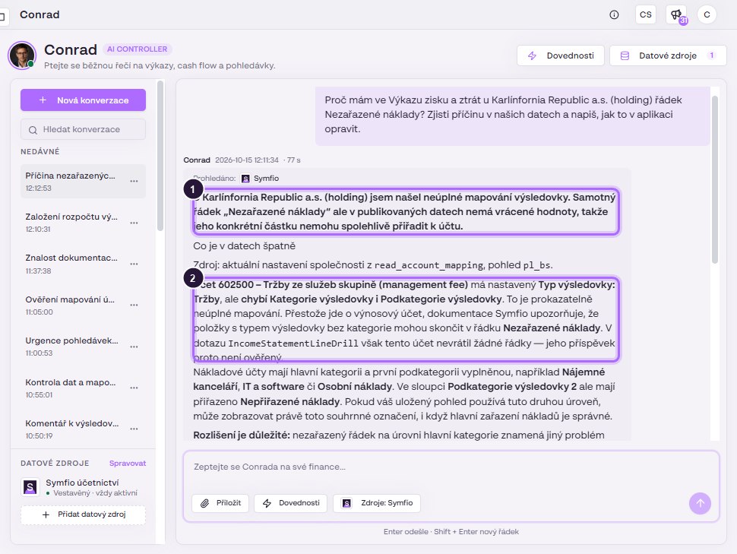Image resolution: width=737 pixels, height=554 pixels.
Task: Click Conrad's profile photo avatar
Action: click(21, 55)
